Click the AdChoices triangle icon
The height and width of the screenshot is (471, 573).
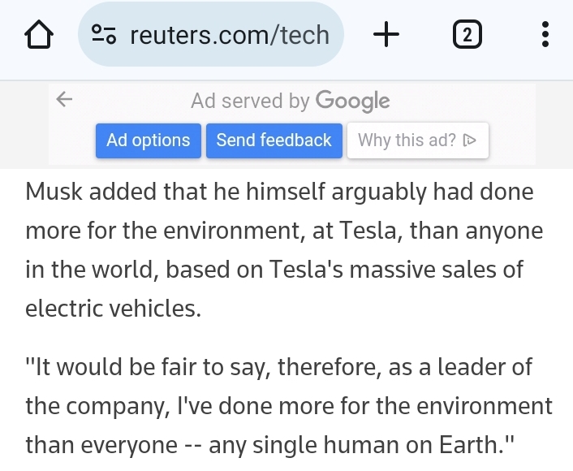point(469,140)
